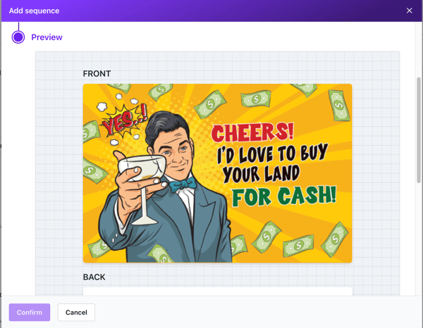
Task: Click the BACK heading label
Action: (94, 277)
